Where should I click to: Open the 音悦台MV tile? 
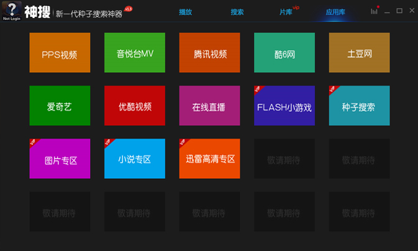(135, 53)
